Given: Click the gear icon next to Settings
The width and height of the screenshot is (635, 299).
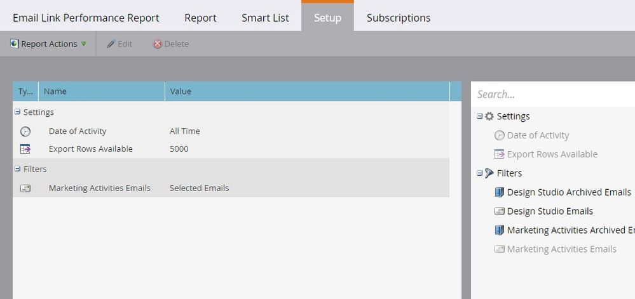Looking at the screenshot, I should pyautogui.click(x=489, y=116).
